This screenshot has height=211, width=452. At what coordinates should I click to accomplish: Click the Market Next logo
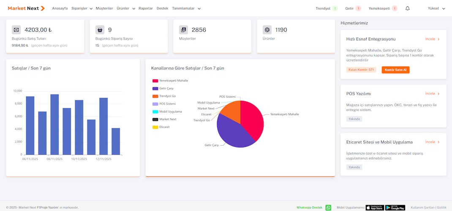[x=26, y=8]
